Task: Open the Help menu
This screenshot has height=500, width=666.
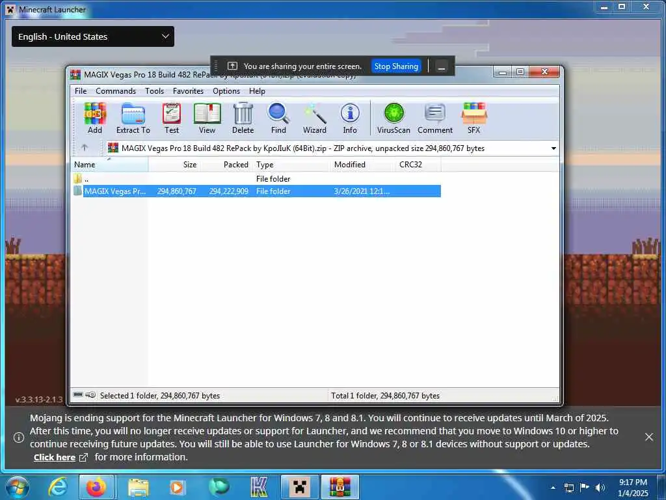Action: 257,91
